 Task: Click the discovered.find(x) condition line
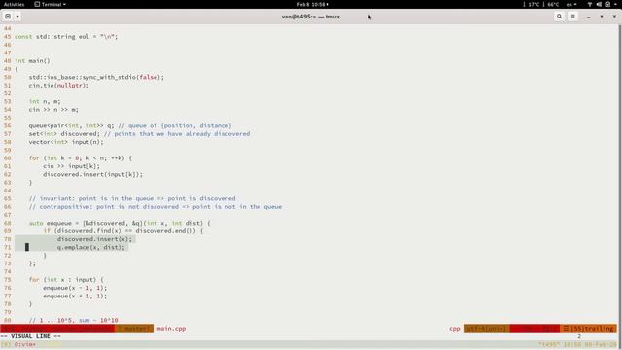coord(123,231)
